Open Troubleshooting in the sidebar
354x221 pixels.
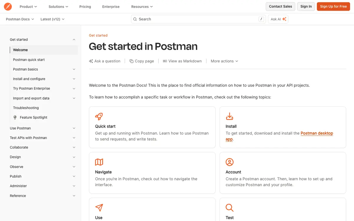[26, 108]
